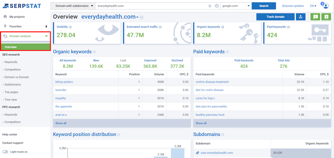Click the favorite star icon in search bar
Image resolution: width=334 pixels, height=158 pixels.
(210, 6)
